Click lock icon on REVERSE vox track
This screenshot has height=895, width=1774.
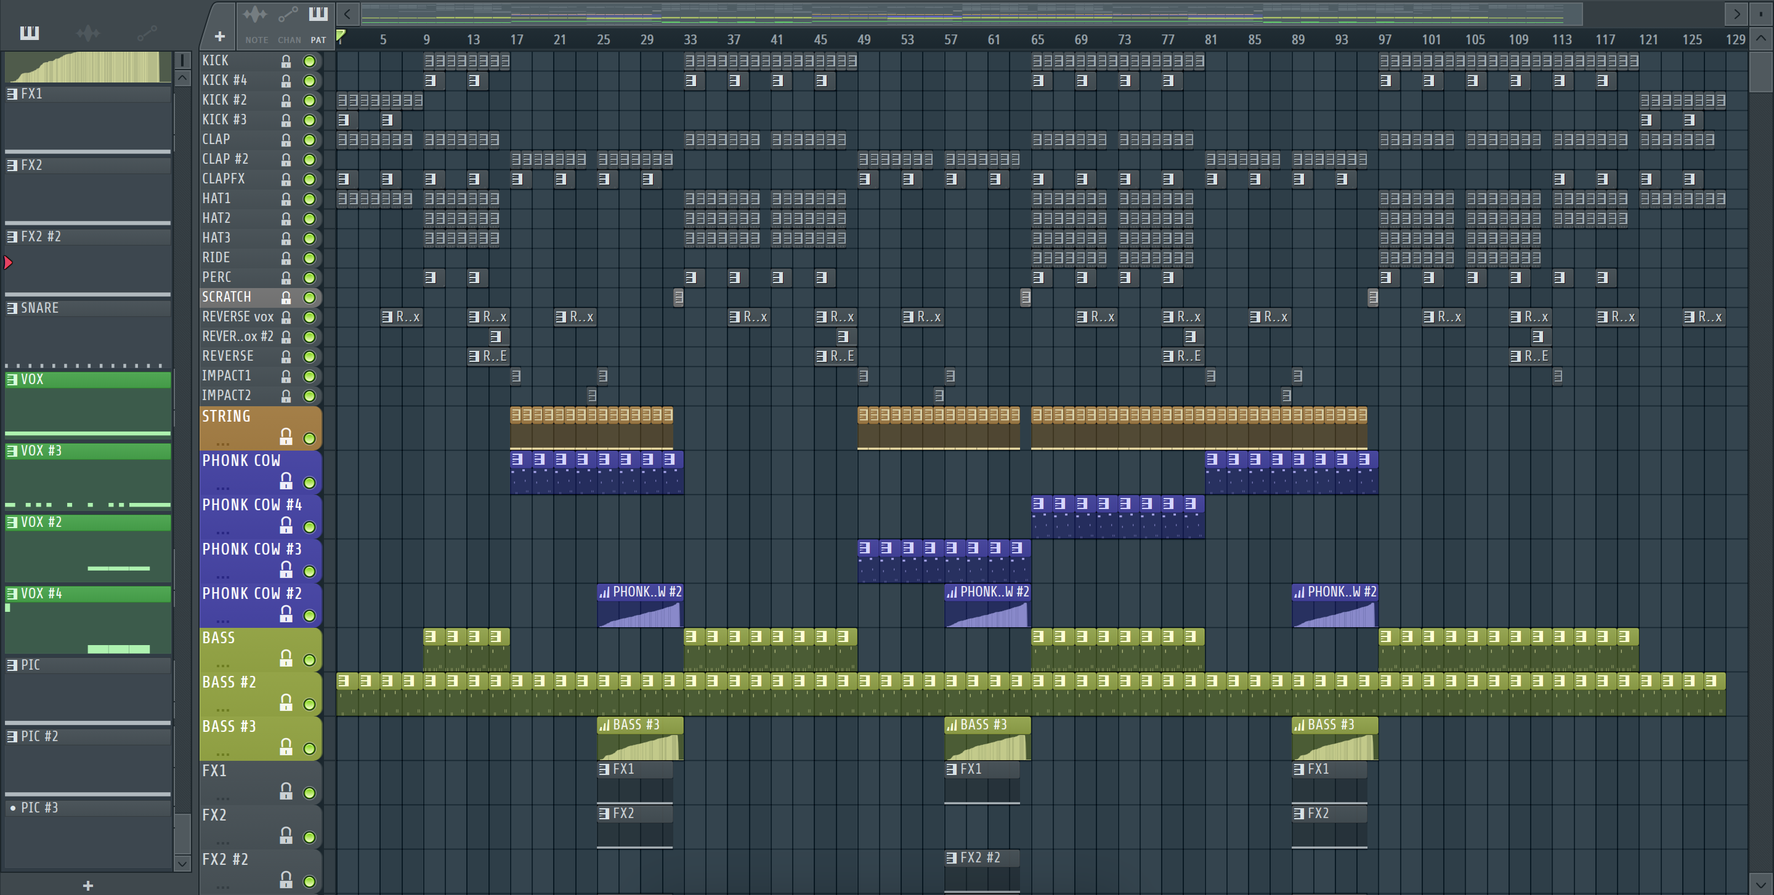(286, 317)
